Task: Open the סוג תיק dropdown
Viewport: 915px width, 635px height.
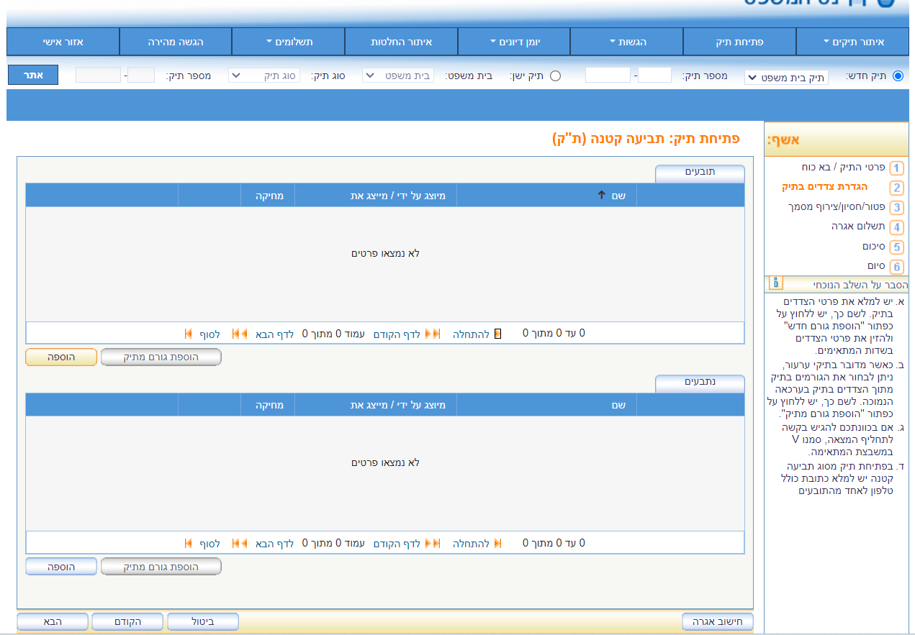Action: pos(264,75)
